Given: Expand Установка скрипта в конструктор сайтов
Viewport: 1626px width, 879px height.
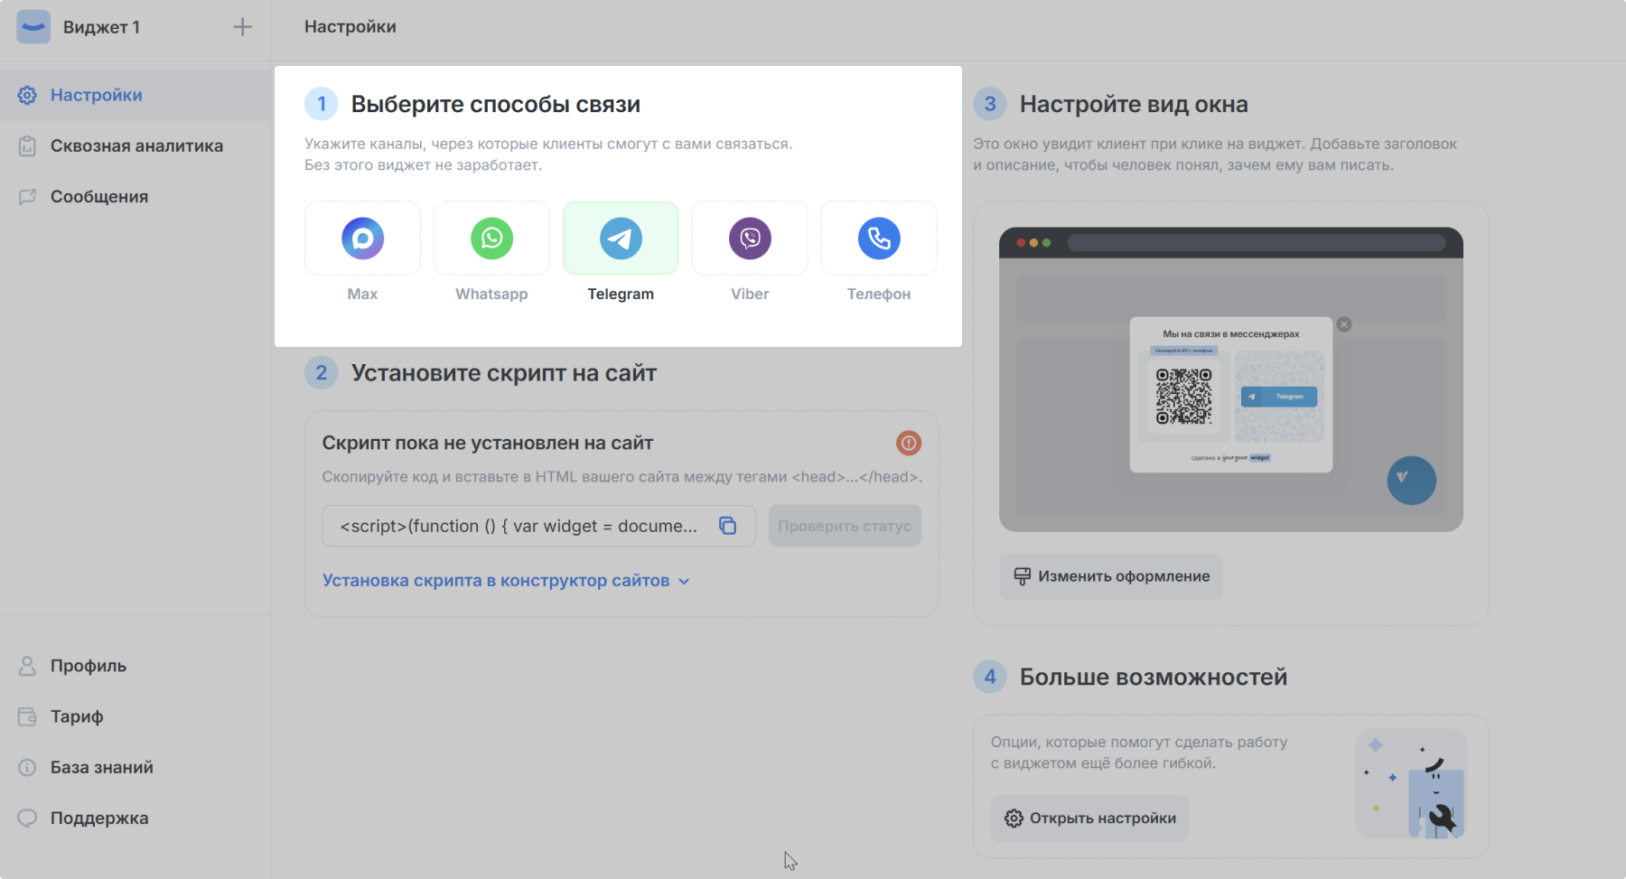Looking at the screenshot, I should [502, 580].
